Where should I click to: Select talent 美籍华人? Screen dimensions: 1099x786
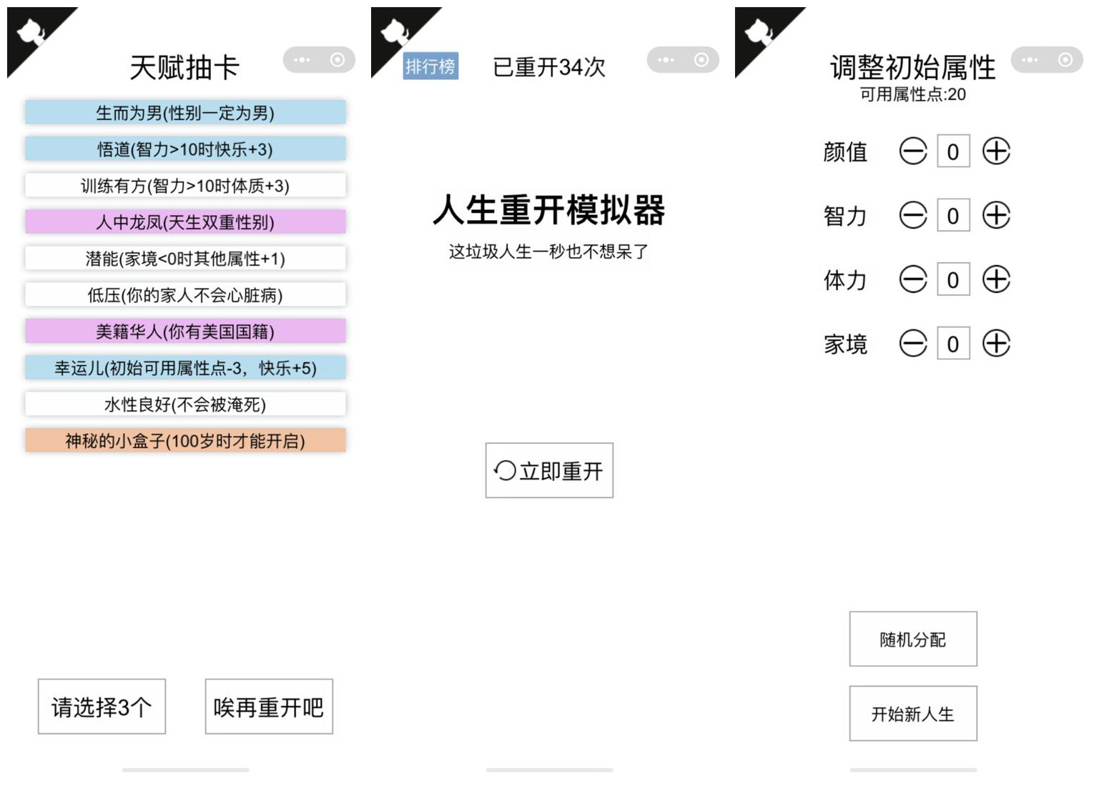[185, 332]
